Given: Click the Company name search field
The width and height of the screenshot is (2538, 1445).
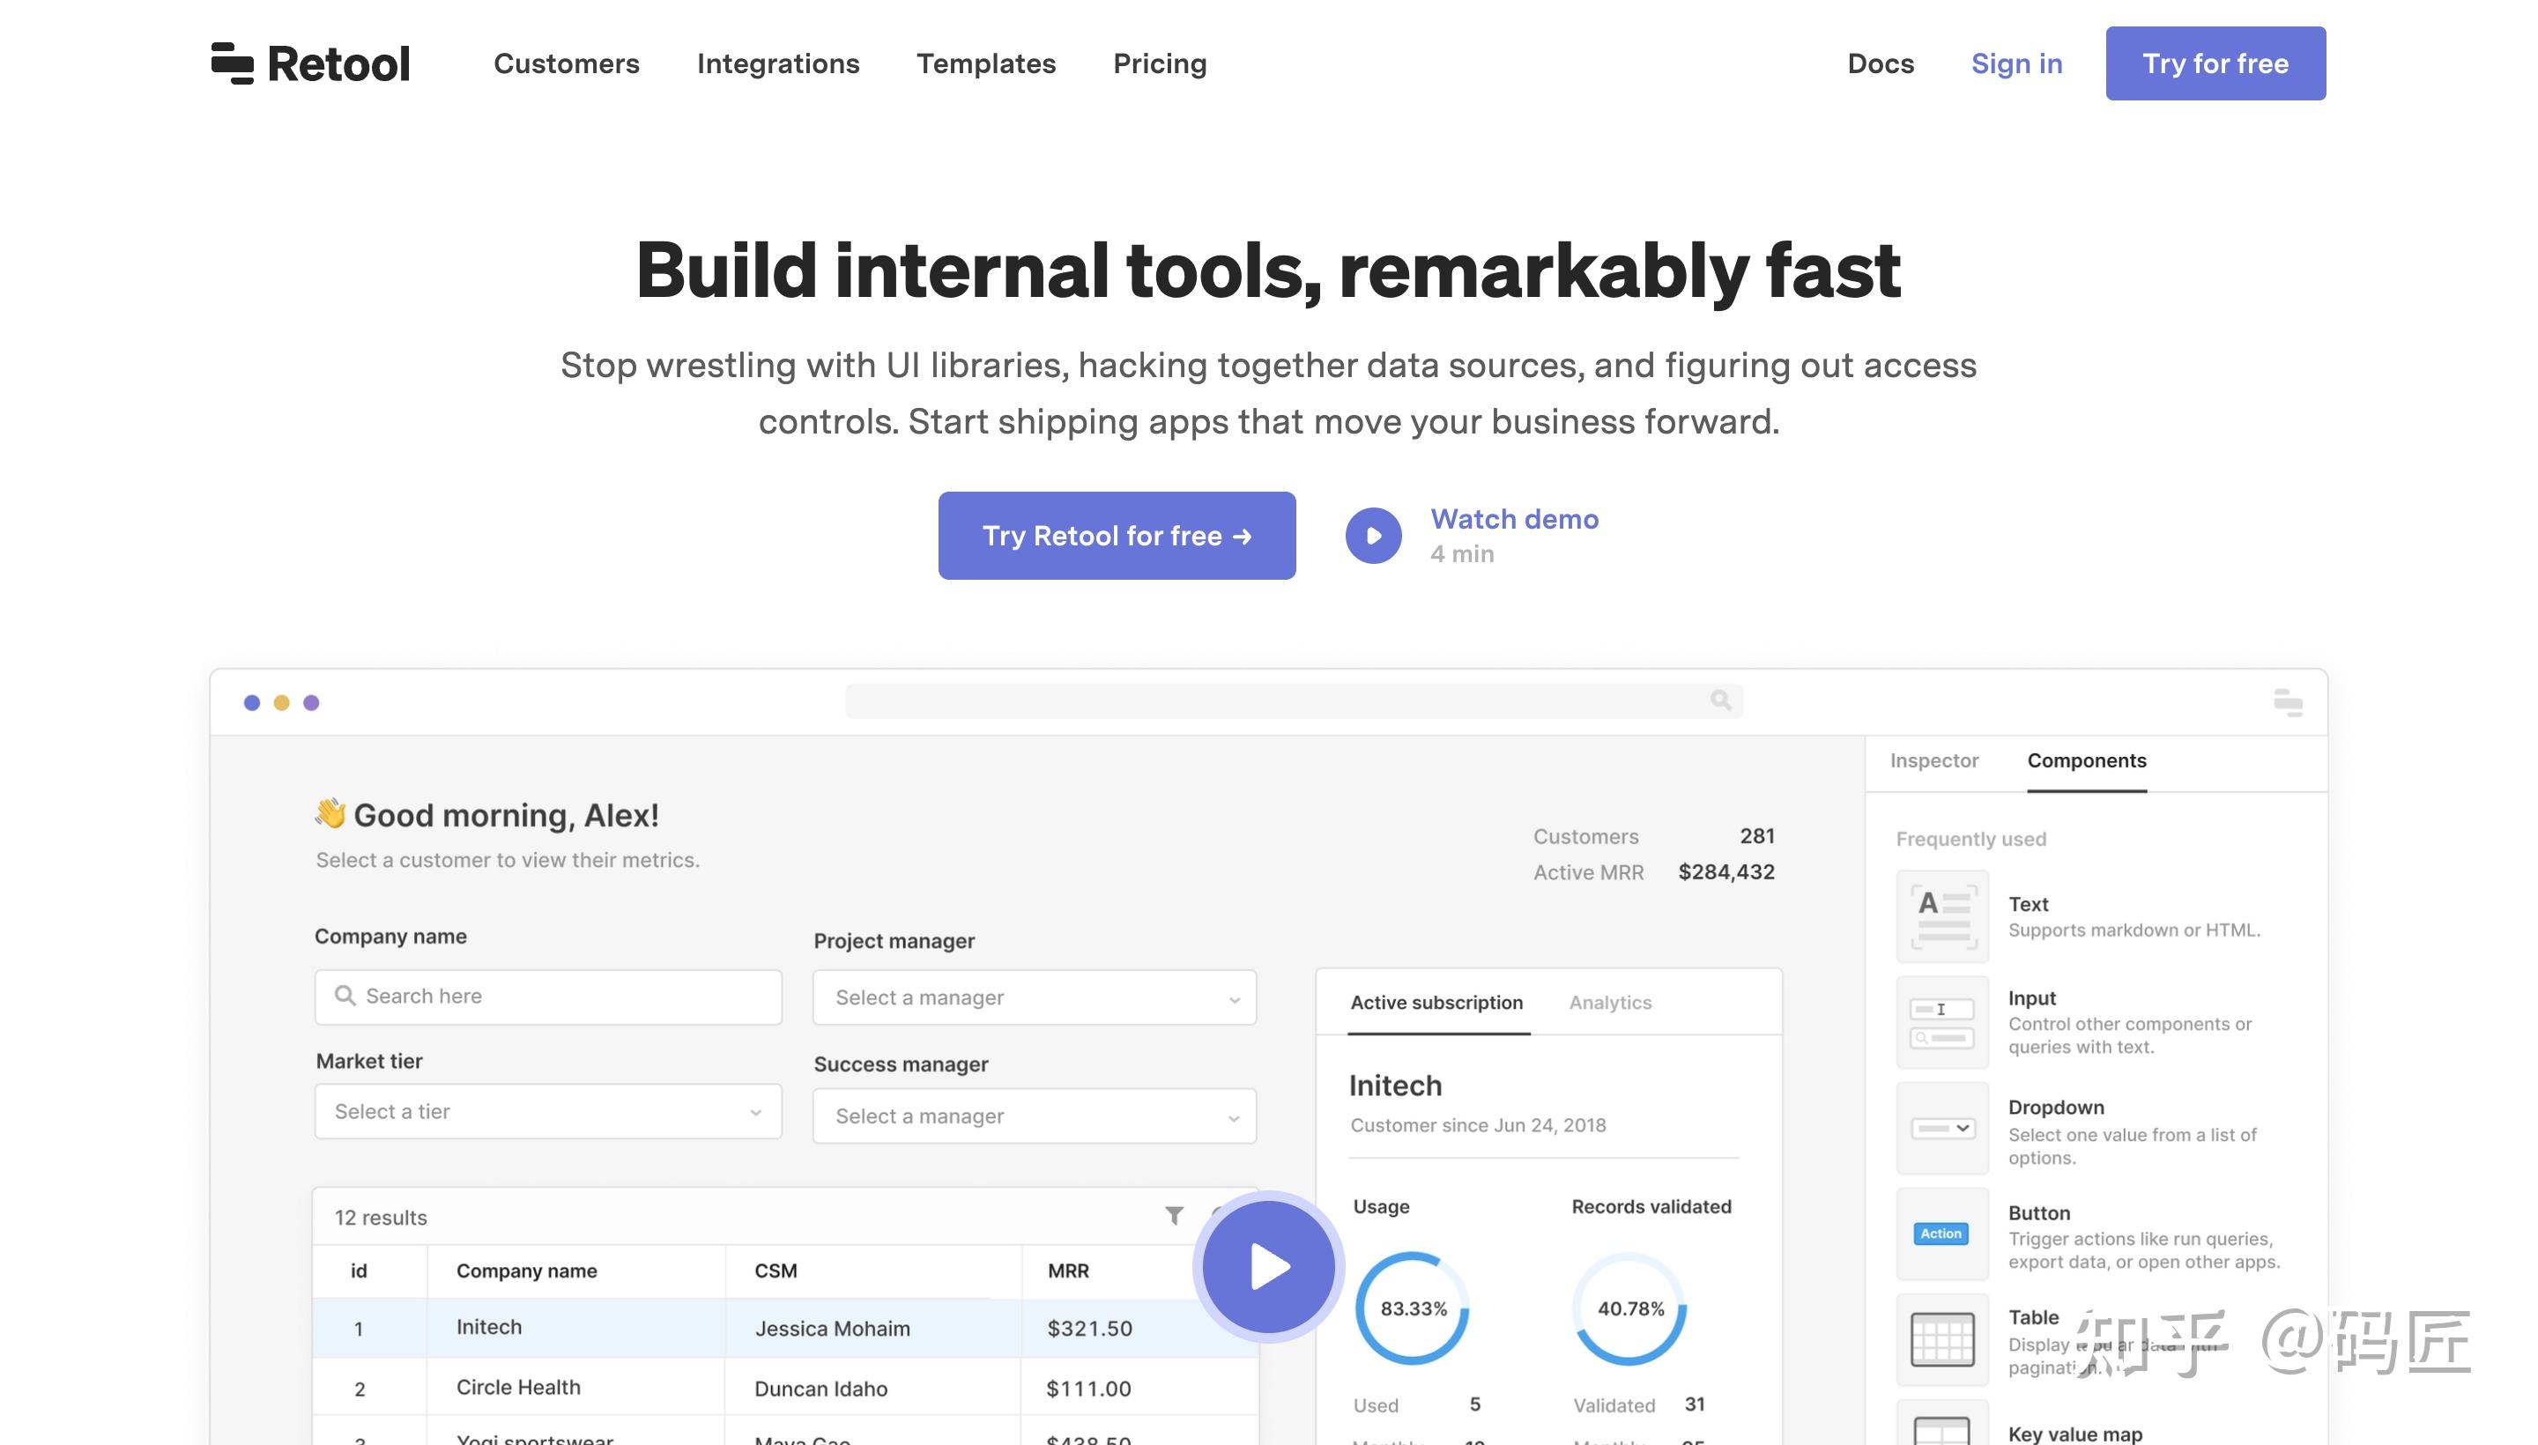Looking at the screenshot, I should coord(548,997).
